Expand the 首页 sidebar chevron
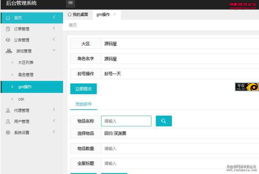 coord(54,17)
